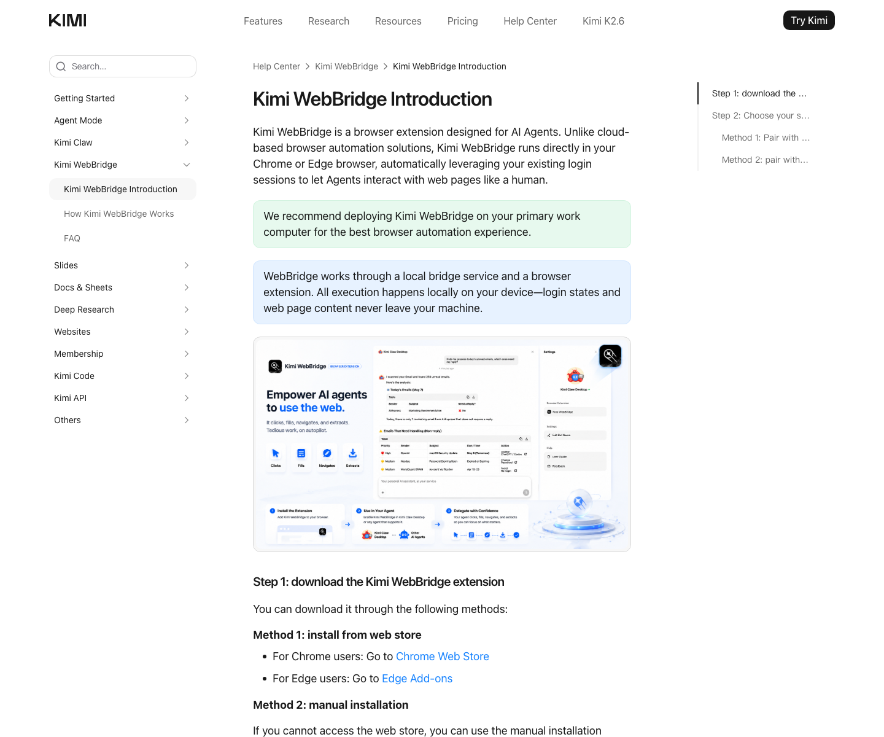Go to Pricing page
The width and height of the screenshot is (884, 737).
tap(462, 21)
